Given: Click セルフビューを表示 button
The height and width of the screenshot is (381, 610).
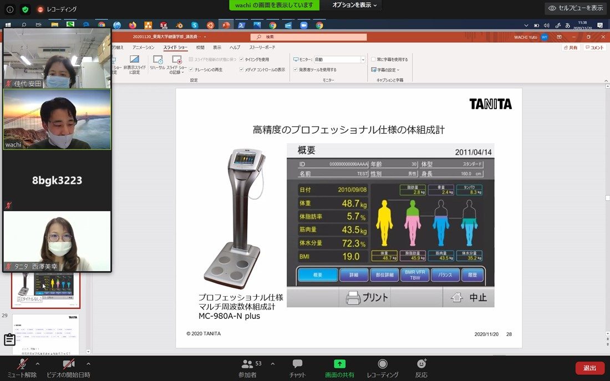Looking at the screenshot, I should tap(576, 8).
